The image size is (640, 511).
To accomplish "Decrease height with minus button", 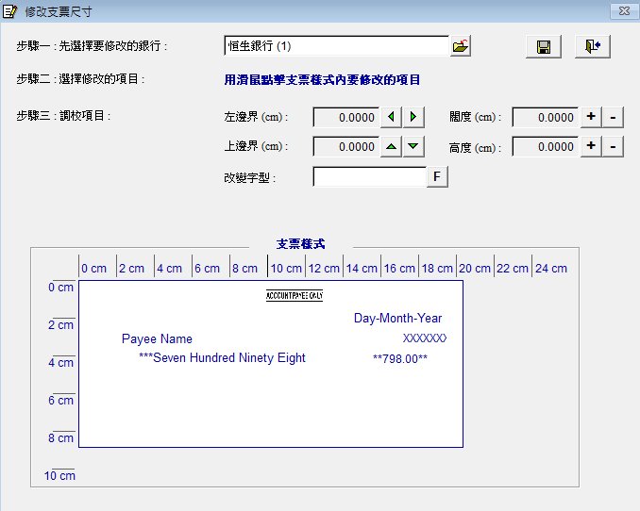I will point(613,147).
